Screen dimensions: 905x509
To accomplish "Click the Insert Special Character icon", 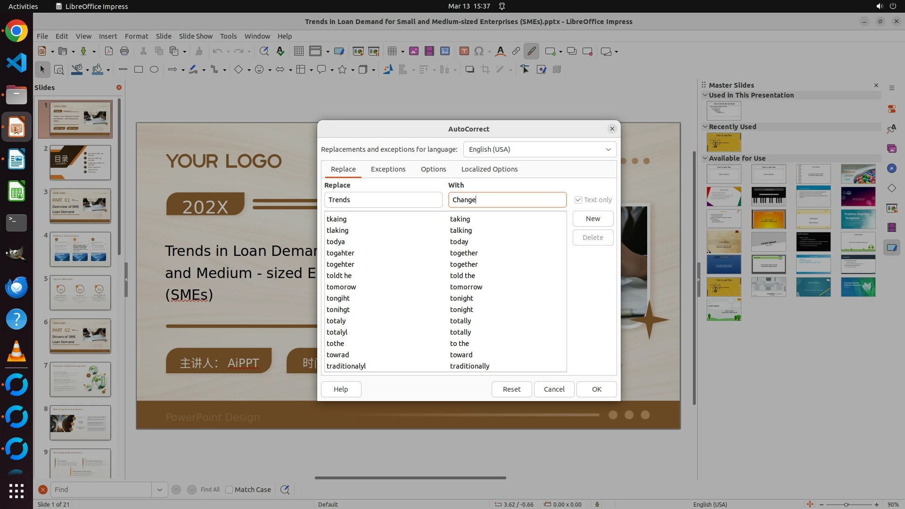I will pyautogui.click(x=479, y=51).
